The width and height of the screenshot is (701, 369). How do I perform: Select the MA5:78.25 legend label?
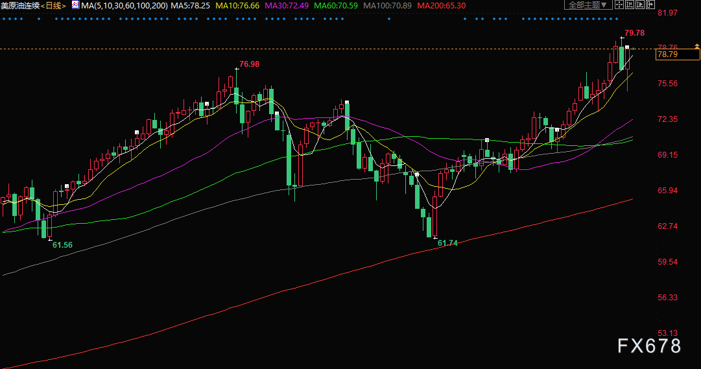pyautogui.click(x=191, y=6)
